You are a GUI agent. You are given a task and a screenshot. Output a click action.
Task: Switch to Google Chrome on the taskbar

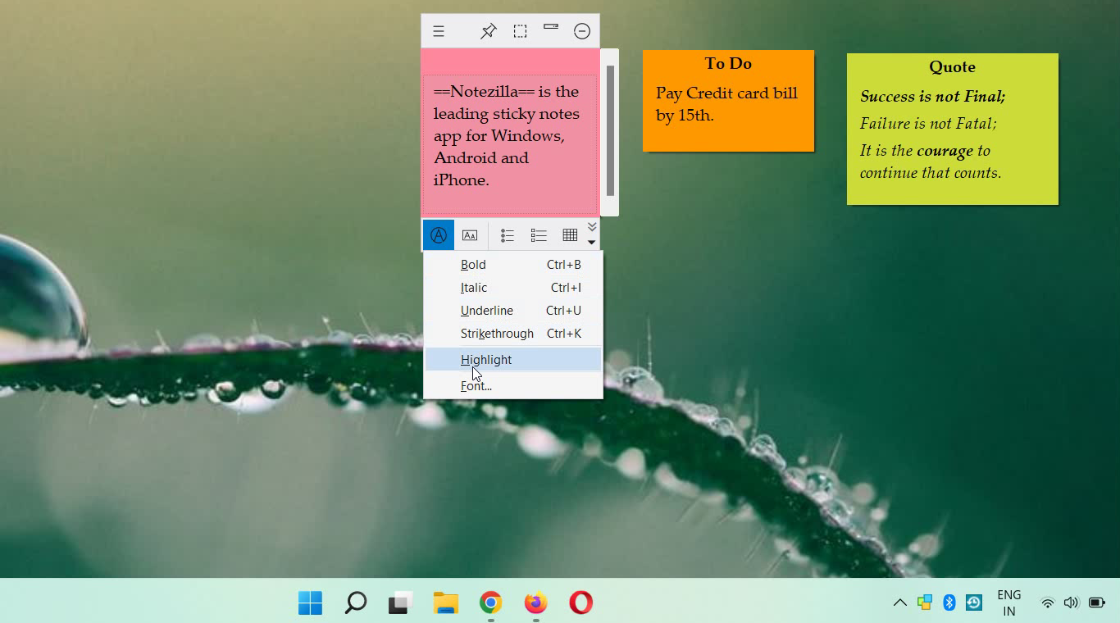pos(490,603)
